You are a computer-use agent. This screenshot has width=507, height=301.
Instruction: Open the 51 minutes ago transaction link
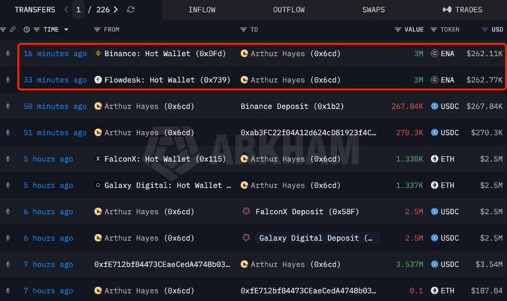55,133
